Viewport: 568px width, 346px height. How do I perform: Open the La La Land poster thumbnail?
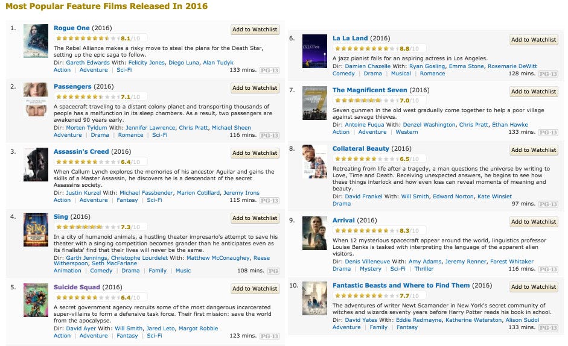314,51
